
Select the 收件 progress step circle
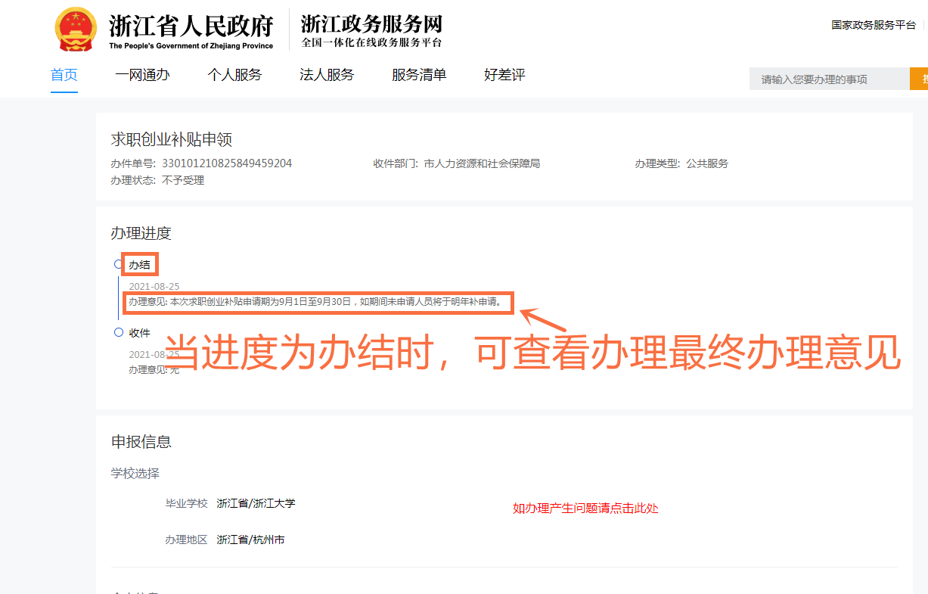tap(118, 332)
